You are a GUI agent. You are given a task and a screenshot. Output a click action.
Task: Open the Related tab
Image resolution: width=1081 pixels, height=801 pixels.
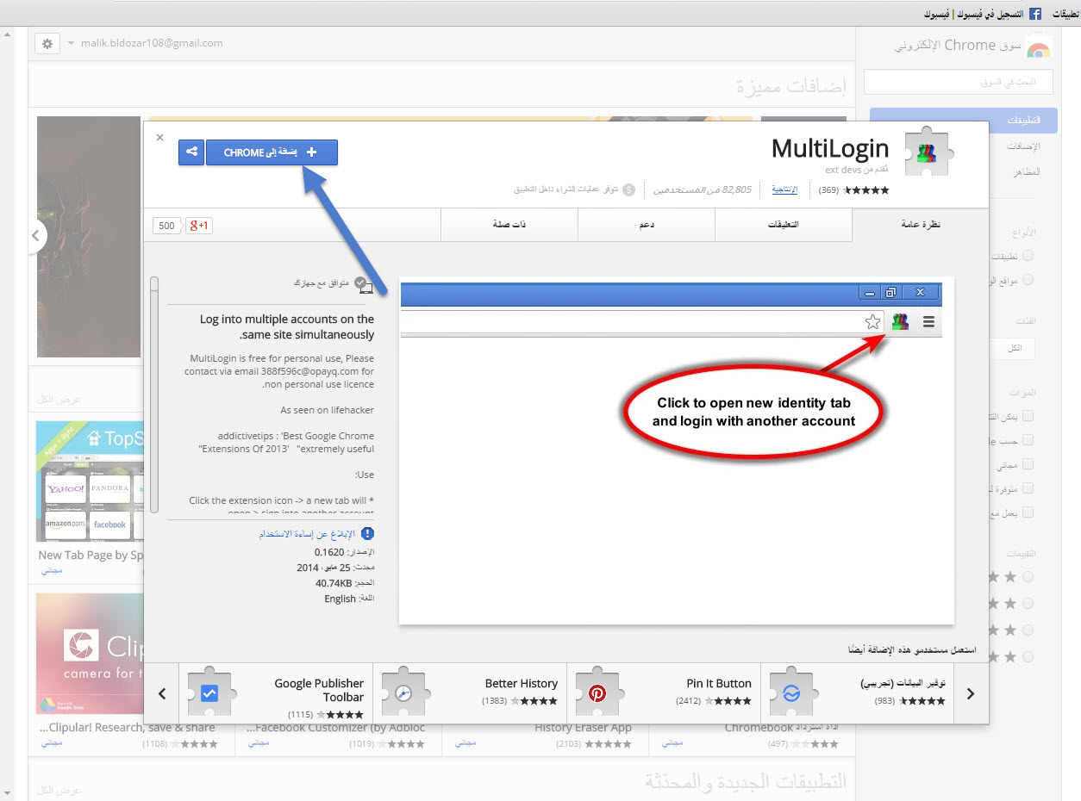point(509,225)
